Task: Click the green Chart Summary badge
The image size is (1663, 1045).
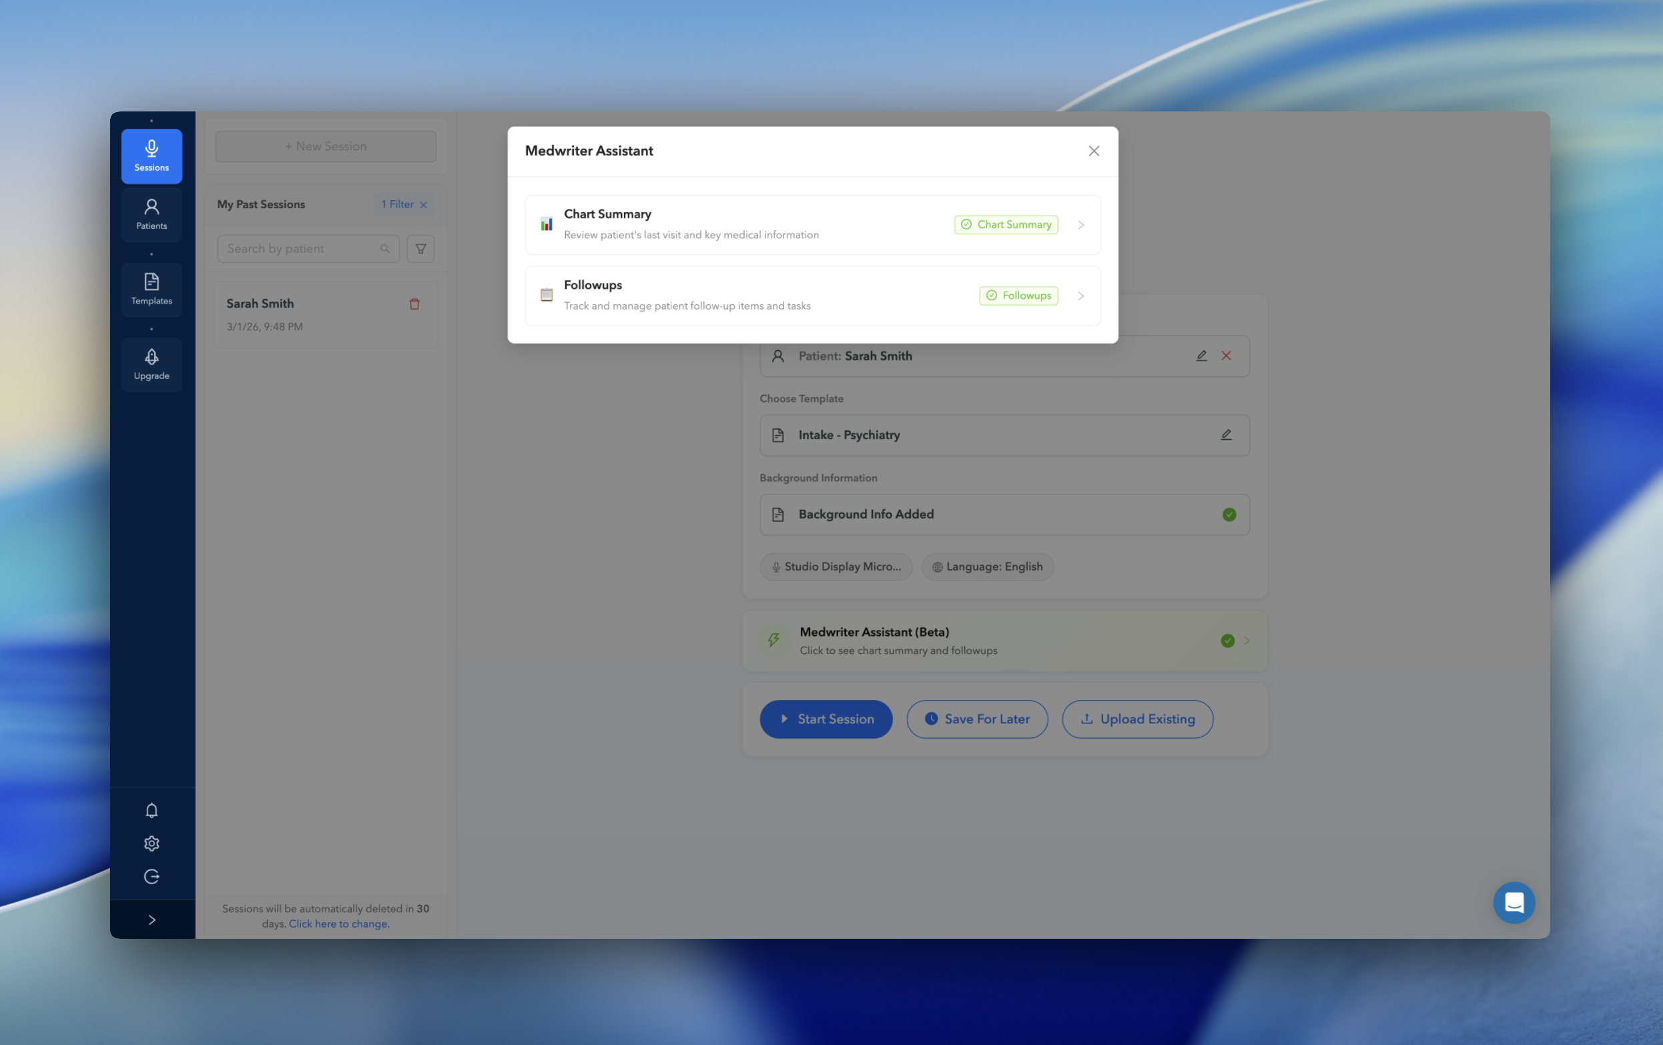Action: point(1006,224)
